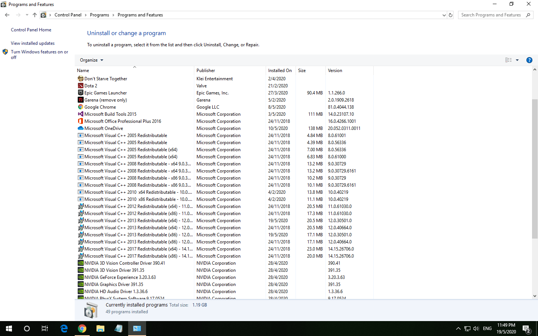Sort by Name column header
538x336 pixels.
tap(134, 71)
